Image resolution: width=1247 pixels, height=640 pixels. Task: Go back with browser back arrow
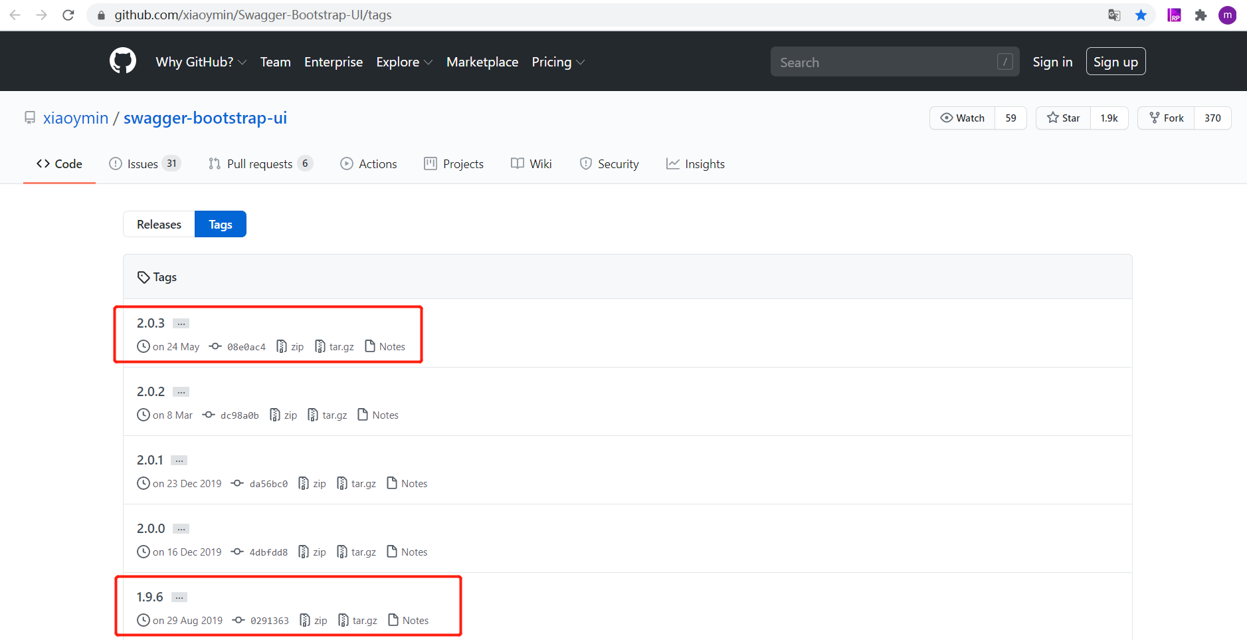coord(15,15)
